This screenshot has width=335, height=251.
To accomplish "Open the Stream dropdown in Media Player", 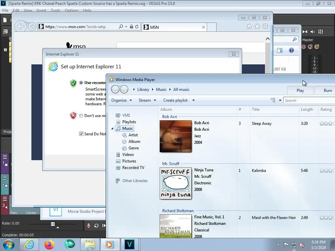I will coord(147,100).
